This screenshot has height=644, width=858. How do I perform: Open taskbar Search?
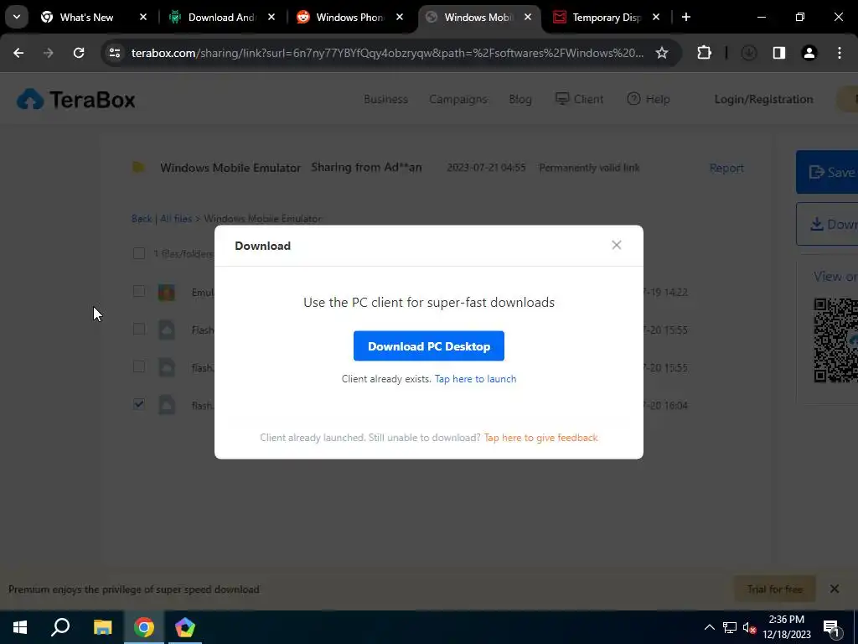[x=60, y=627]
